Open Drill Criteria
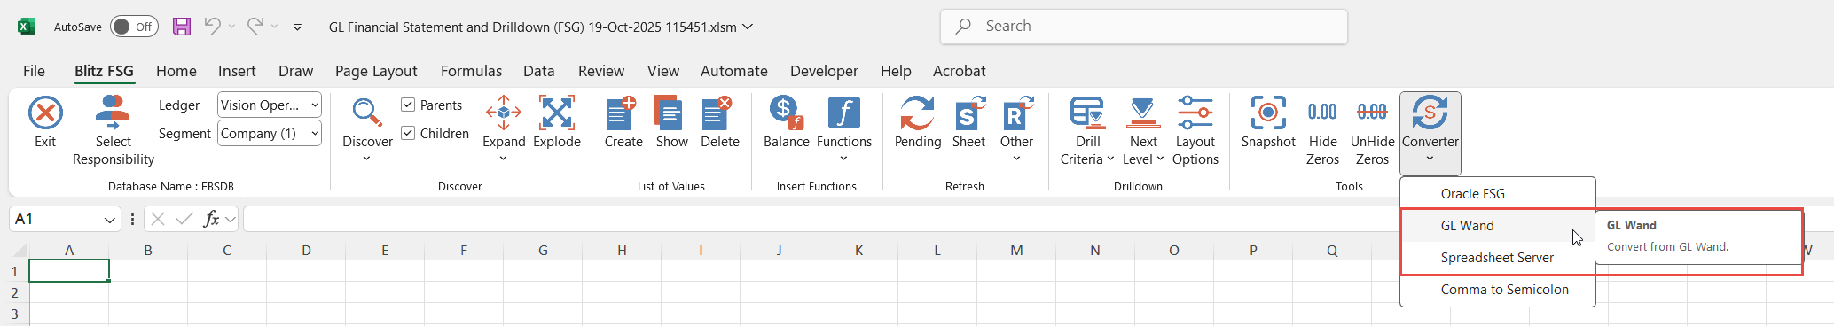Screen dimensions: 1834x326 (x=1087, y=131)
